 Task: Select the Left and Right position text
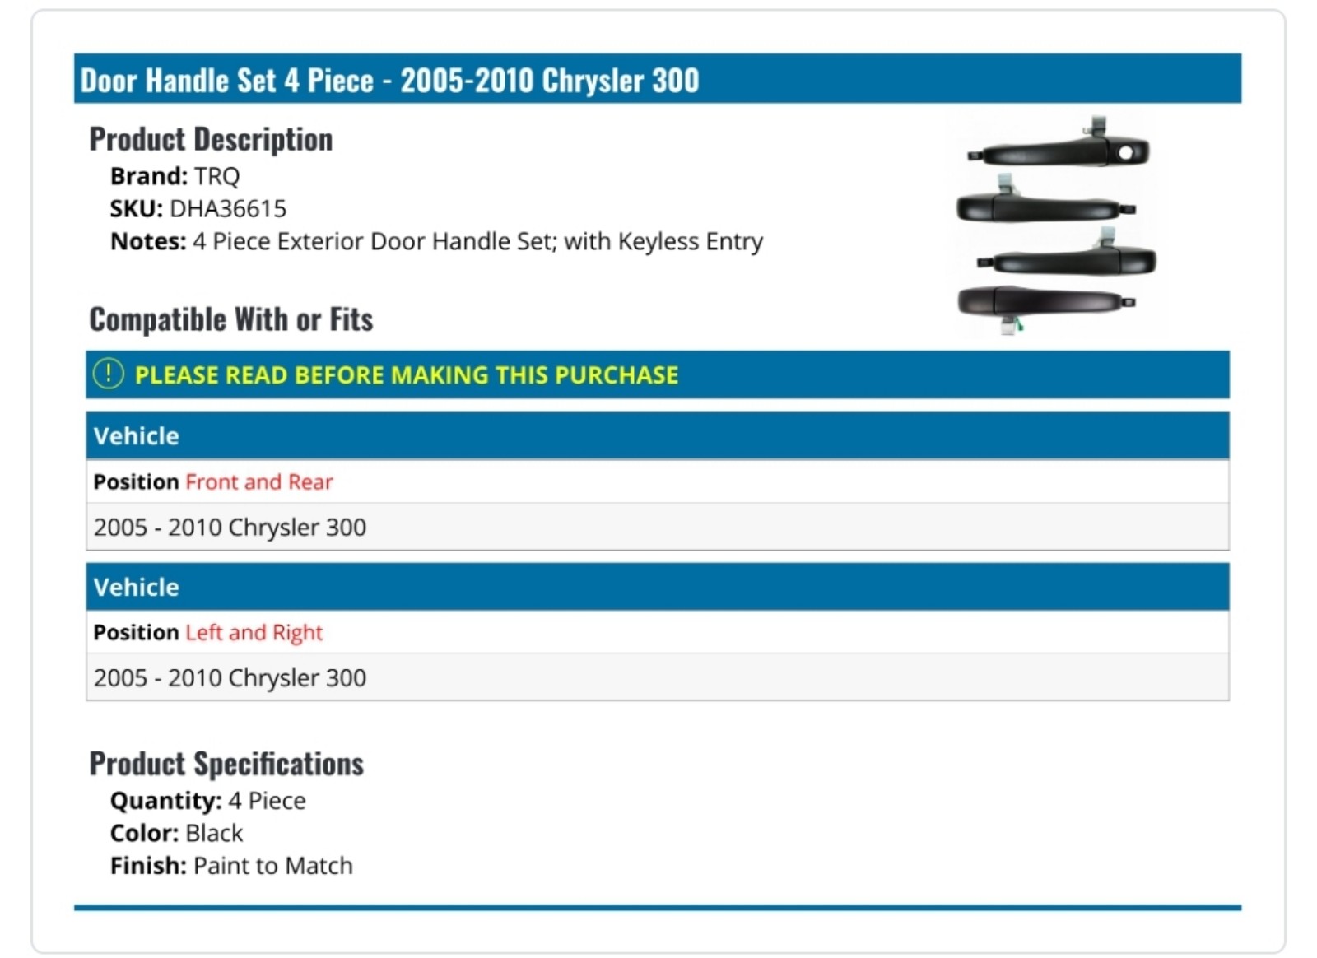point(254,632)
